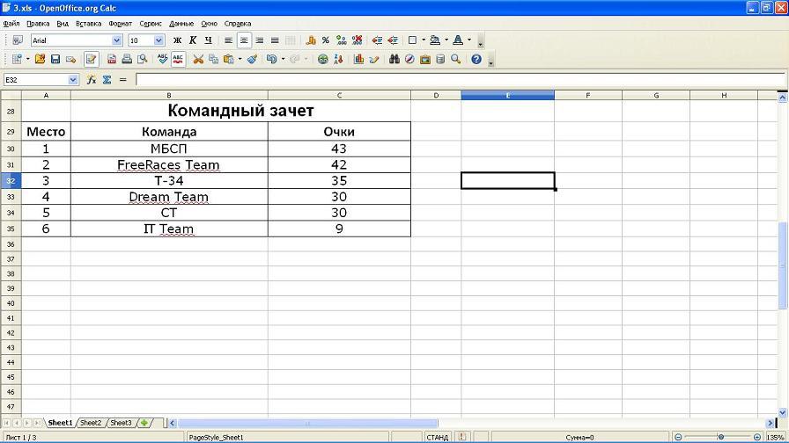Apply percent number format

tap(326, 40)
